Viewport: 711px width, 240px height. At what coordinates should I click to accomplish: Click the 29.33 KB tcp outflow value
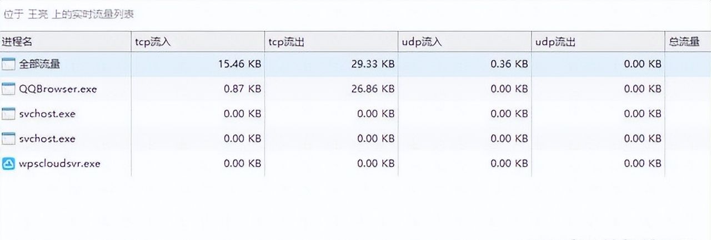point(373,64)
